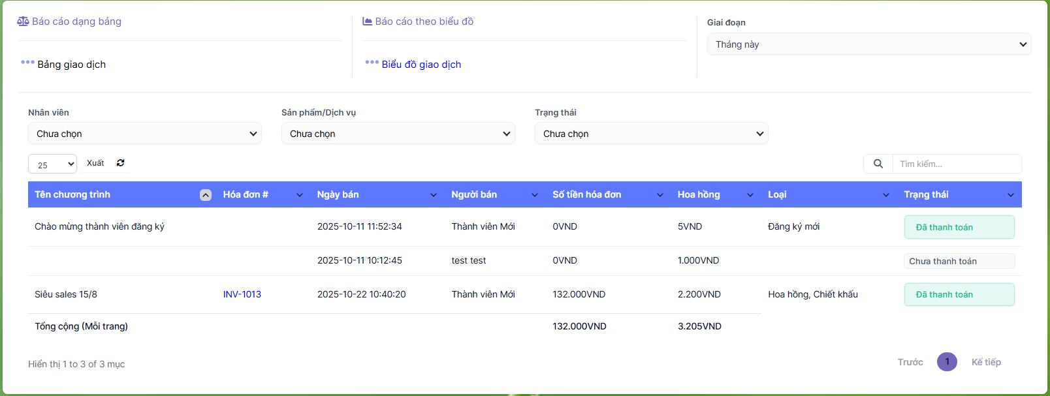This screenshot has height=396, width=1050.
Task: Open the Trạng thái filter dropdown
Action: click(x=651, y=134)
